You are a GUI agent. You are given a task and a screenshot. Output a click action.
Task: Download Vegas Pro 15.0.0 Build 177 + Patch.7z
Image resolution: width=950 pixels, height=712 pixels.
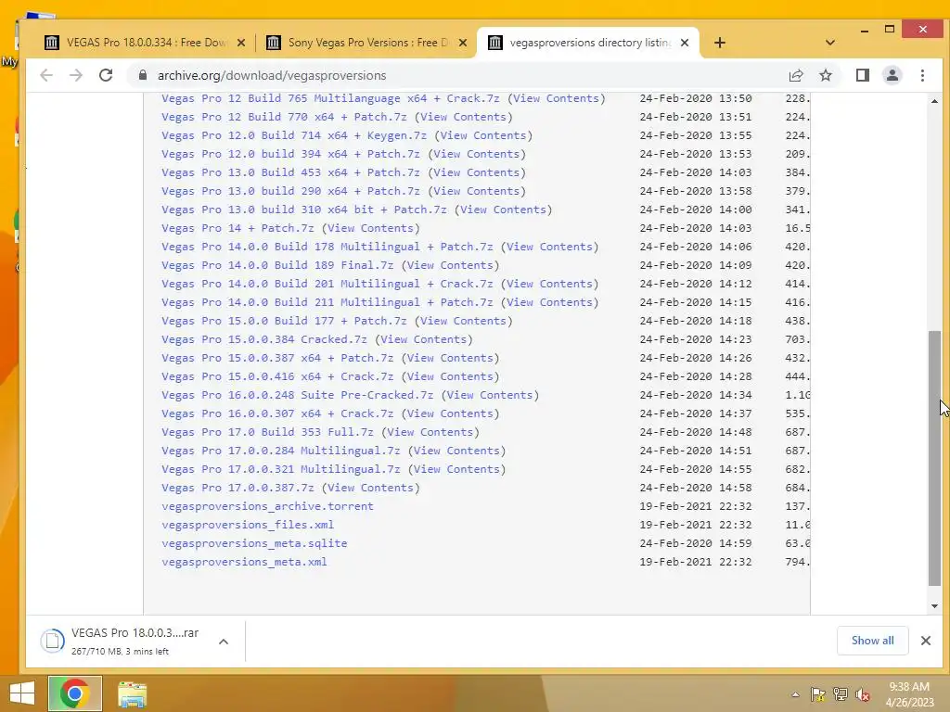[x=284, y=321]
